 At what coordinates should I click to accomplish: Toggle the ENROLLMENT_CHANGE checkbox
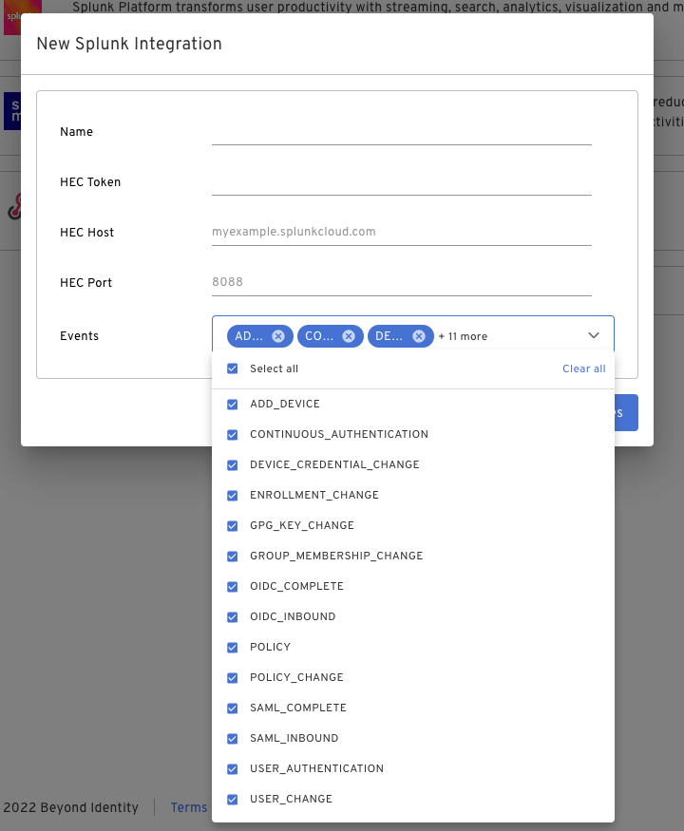pyautogui.click(x=233, y=495)
